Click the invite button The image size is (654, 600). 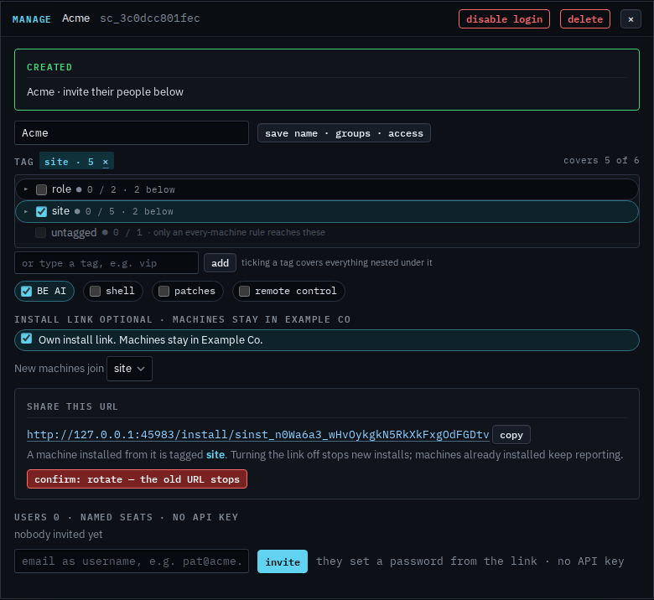pyautogui.click(x=283, y=561)
